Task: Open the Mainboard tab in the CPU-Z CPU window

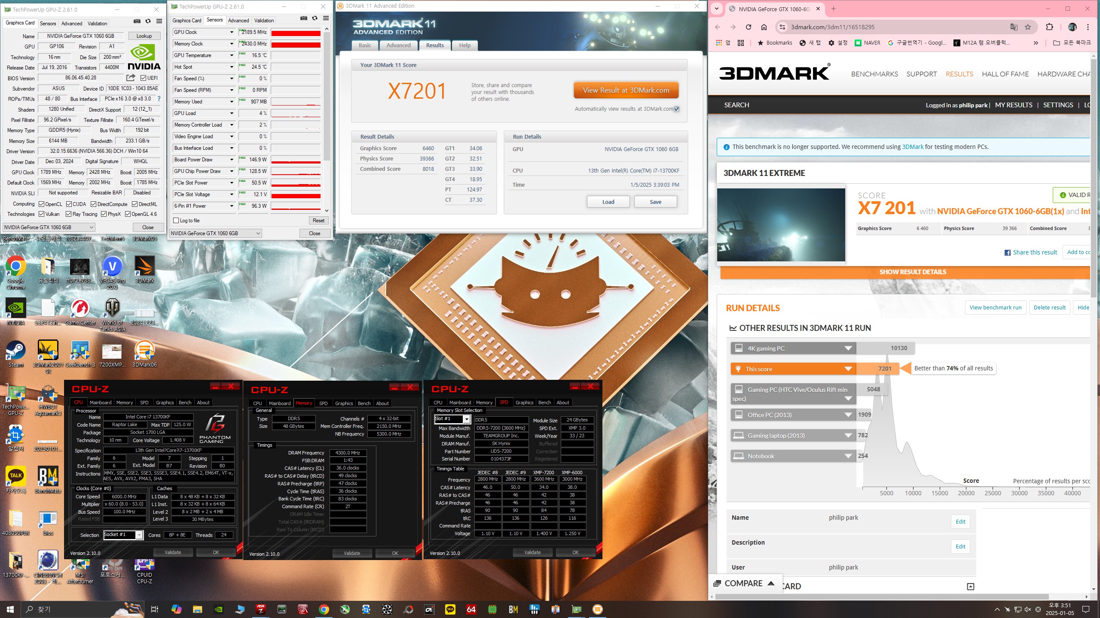Action: point(100,403)
